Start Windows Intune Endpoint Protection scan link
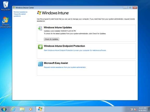 tap(75, 50)
